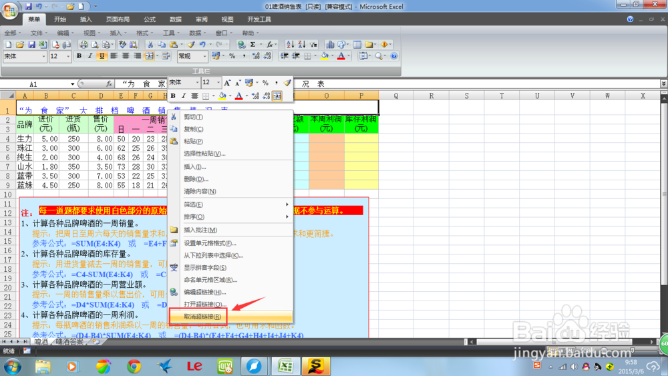Click the round Office button
The height and width of the screenshot is (376, 668).
[x=10, y=10]
